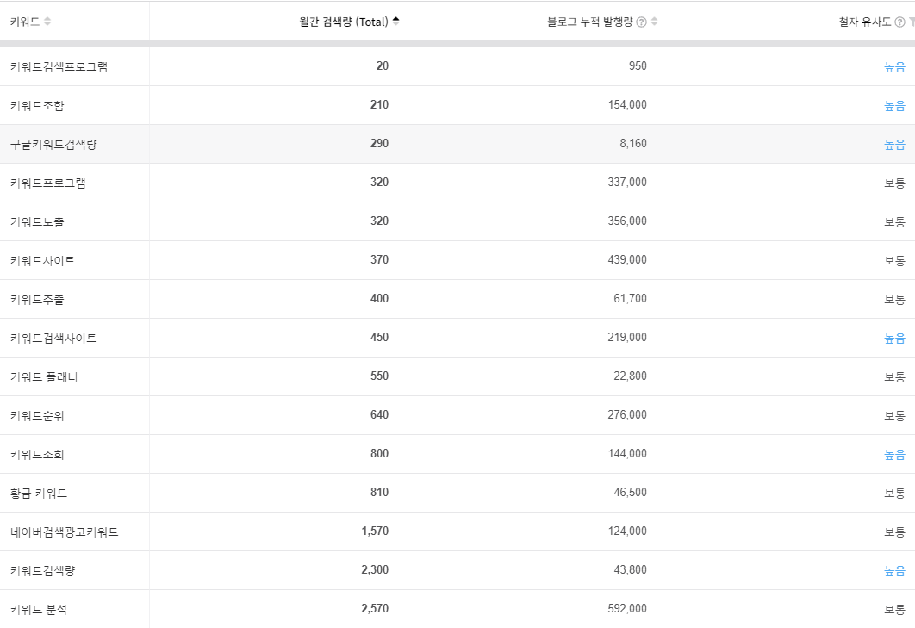Viewport: 915px width, 628px height.
Task: Click 높음 in the 키워드검색량 row
Action: point(896,570)
